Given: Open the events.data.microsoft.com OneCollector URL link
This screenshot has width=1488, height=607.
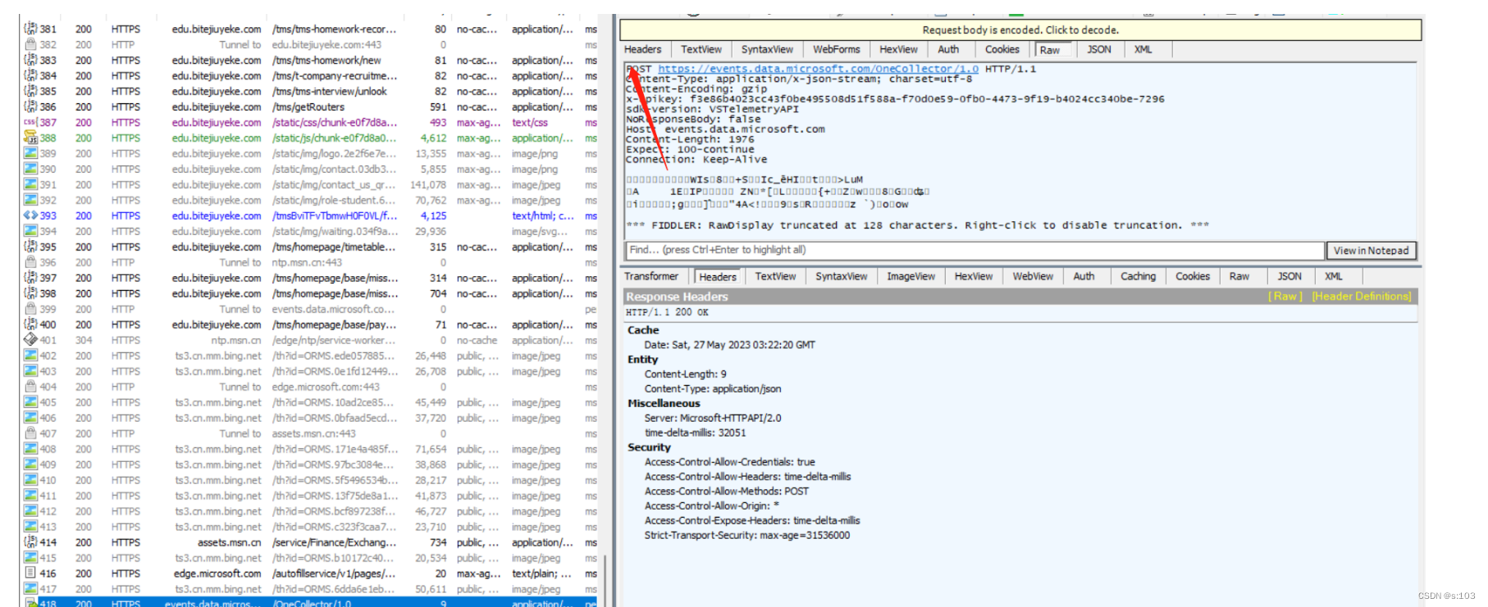Looking at the screenshot, I should [x=818, y=69].
